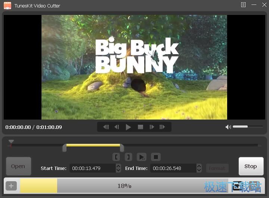
Task: Step back one frame
Action: pyautogui.click(x=117, y=127)
